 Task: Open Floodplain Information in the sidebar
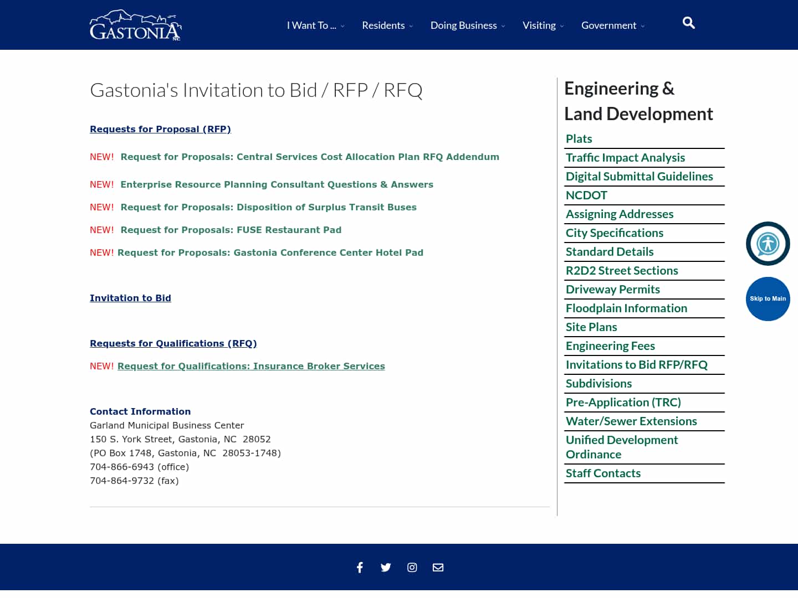[x=627, y=308]
